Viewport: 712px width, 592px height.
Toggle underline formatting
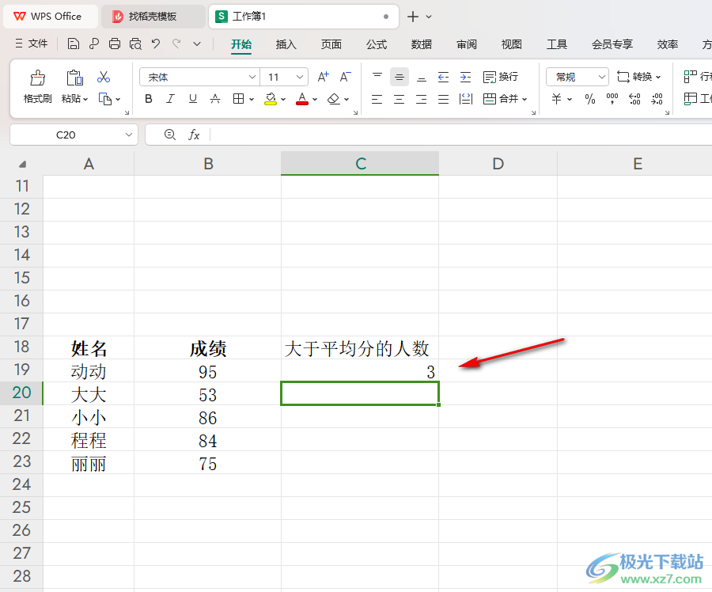pos(192,99)
